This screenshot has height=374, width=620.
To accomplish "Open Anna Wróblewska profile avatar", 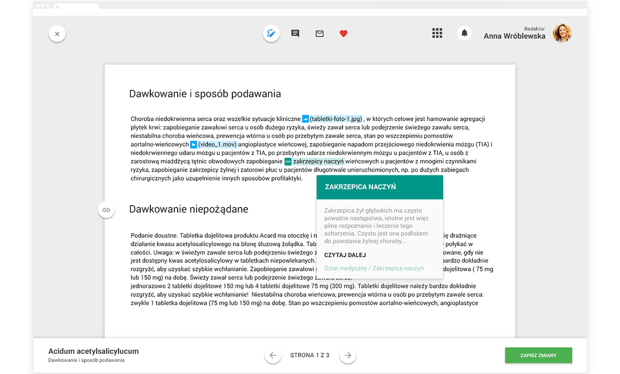I will 562,33.
